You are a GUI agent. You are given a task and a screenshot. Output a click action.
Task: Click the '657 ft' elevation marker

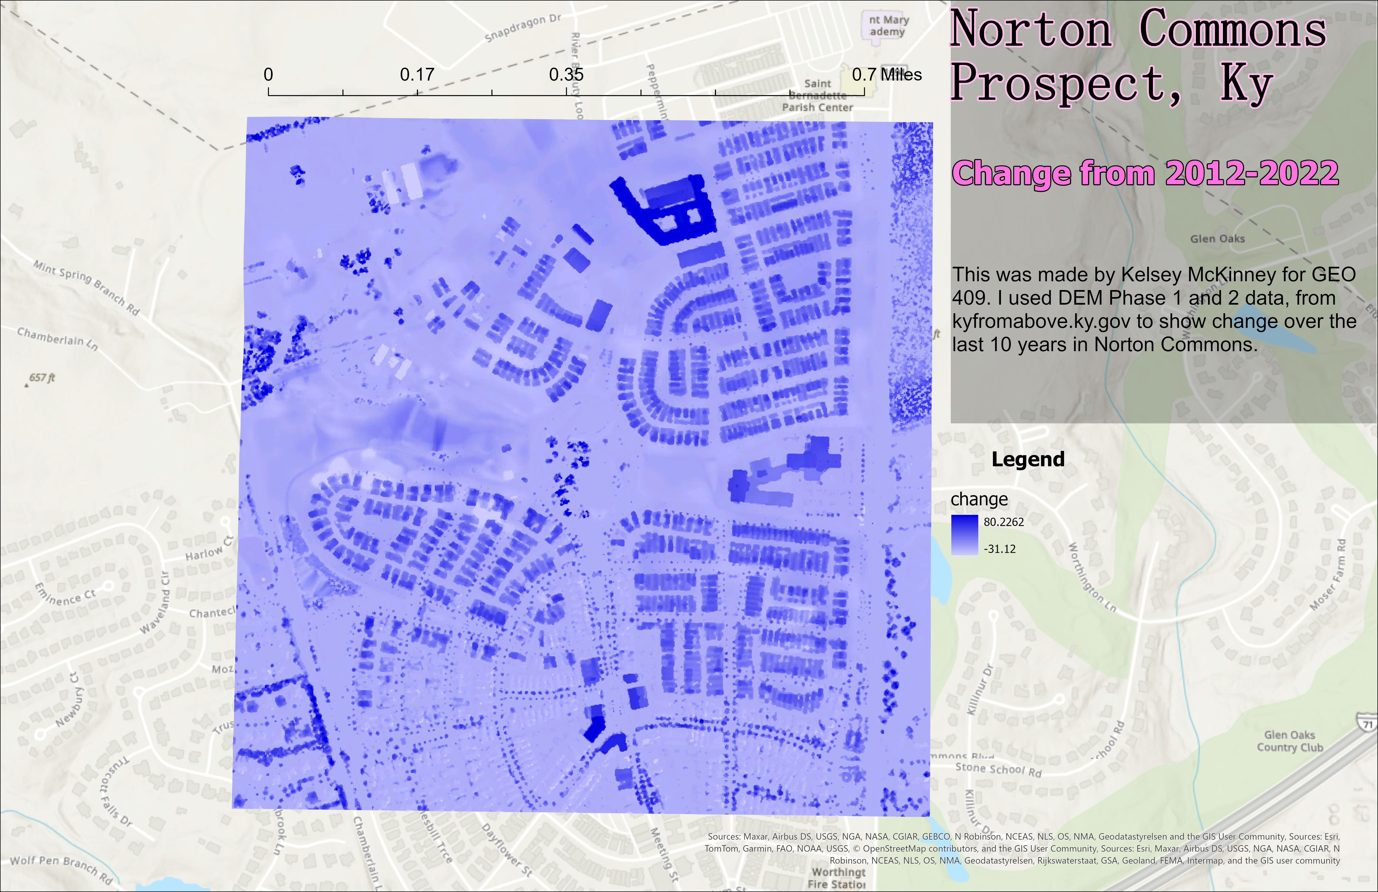tap(41, 378)
